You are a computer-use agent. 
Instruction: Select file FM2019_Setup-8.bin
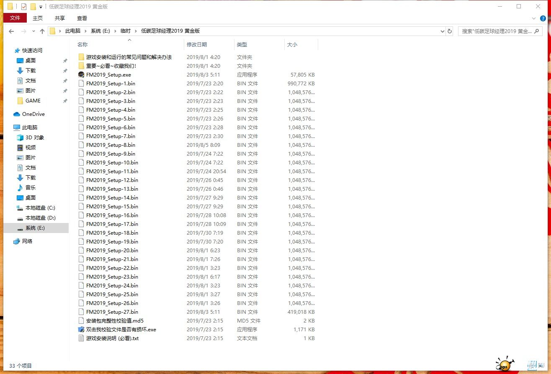tap(111, 145)
